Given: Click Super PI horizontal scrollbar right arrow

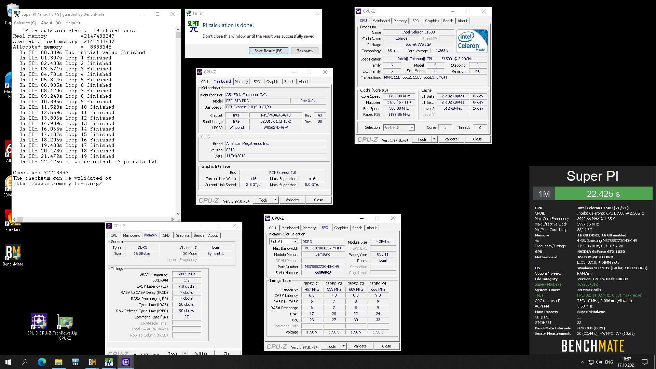Looking at the screenshot, I should [172, 219].
